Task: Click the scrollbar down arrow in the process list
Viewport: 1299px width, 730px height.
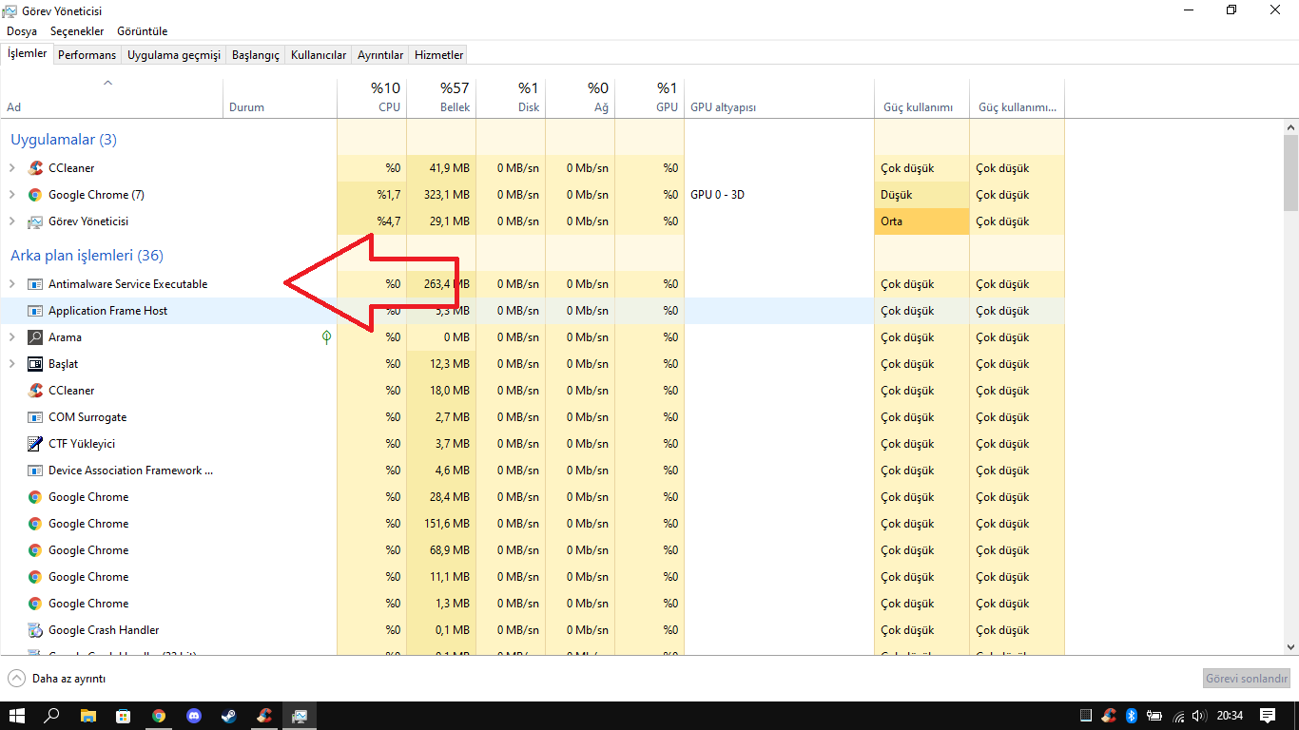Action: coord(1290,646)
